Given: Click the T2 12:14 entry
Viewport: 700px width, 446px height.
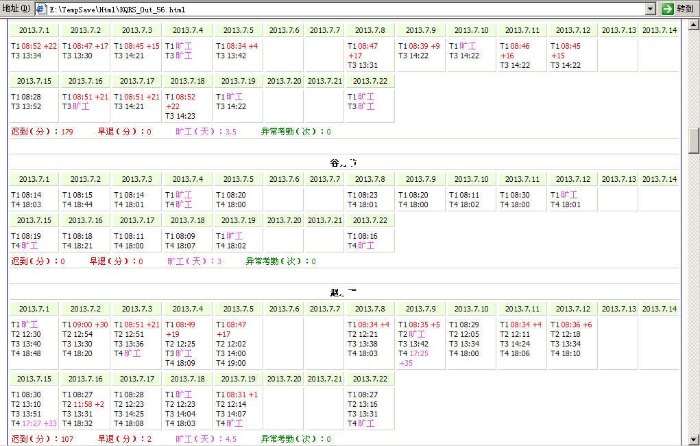Looking at the screenshot, I should click(231, 404).
